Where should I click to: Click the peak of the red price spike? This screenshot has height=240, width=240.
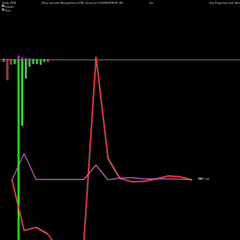[96, 57]
